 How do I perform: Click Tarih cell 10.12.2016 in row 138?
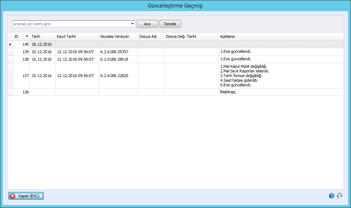click(x=43, y=59)
